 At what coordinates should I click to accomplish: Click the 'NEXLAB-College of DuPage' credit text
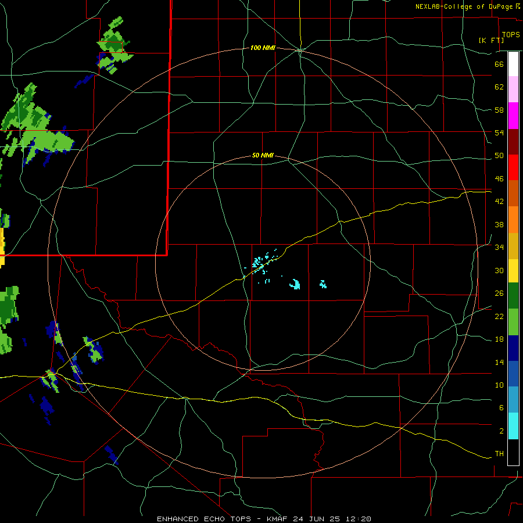coord(464,6)
